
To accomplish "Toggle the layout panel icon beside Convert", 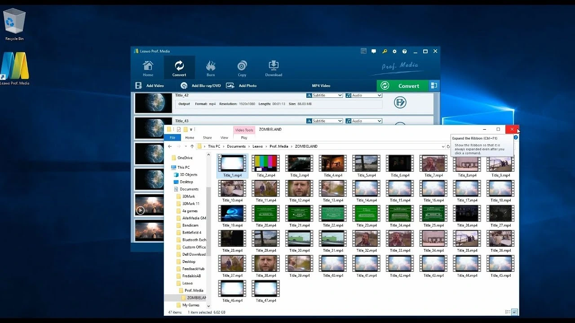I will 434,85.
